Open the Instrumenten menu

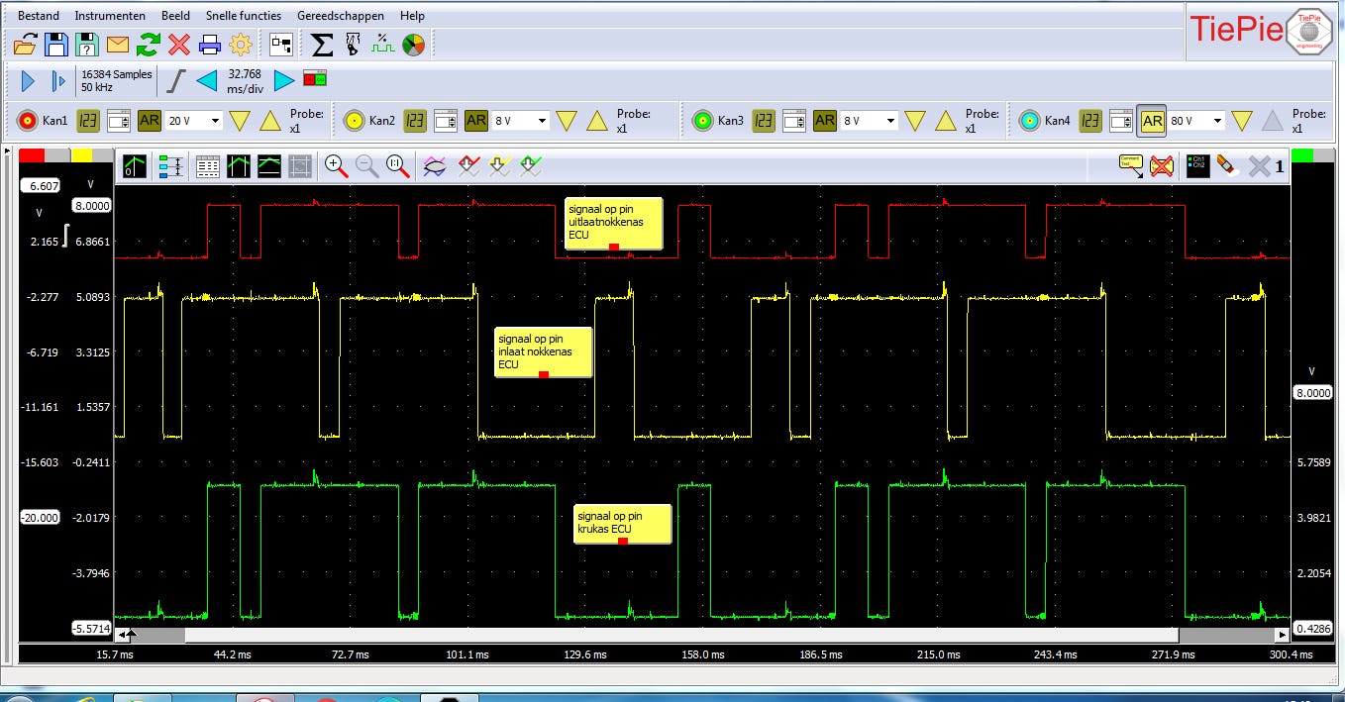tap(110, 16)
